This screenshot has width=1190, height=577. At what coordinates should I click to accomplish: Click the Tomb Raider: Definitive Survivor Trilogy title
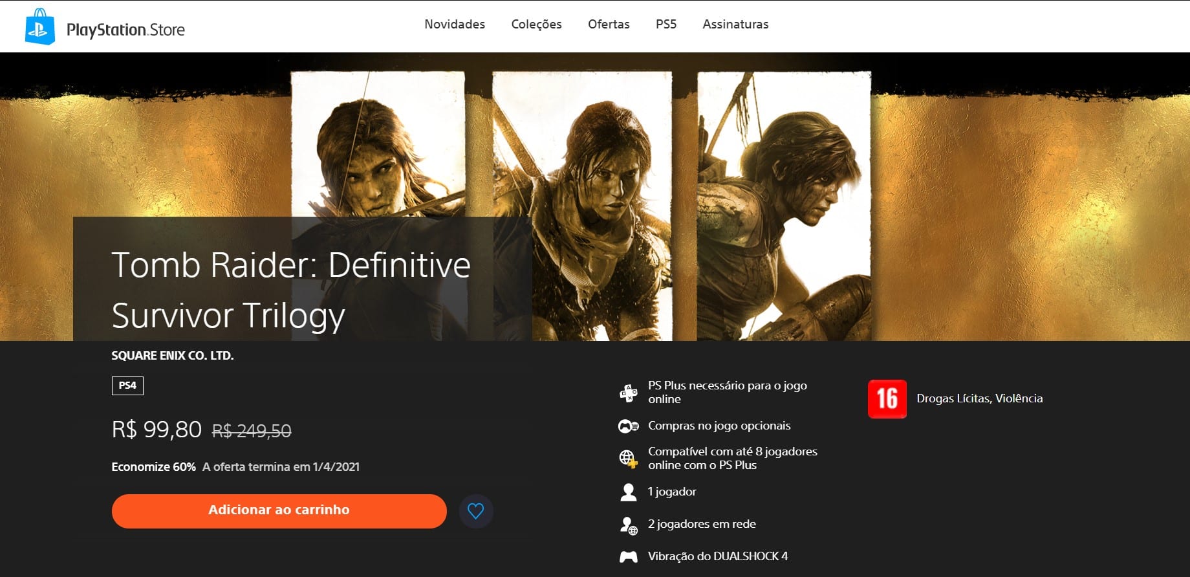point(291,290)
